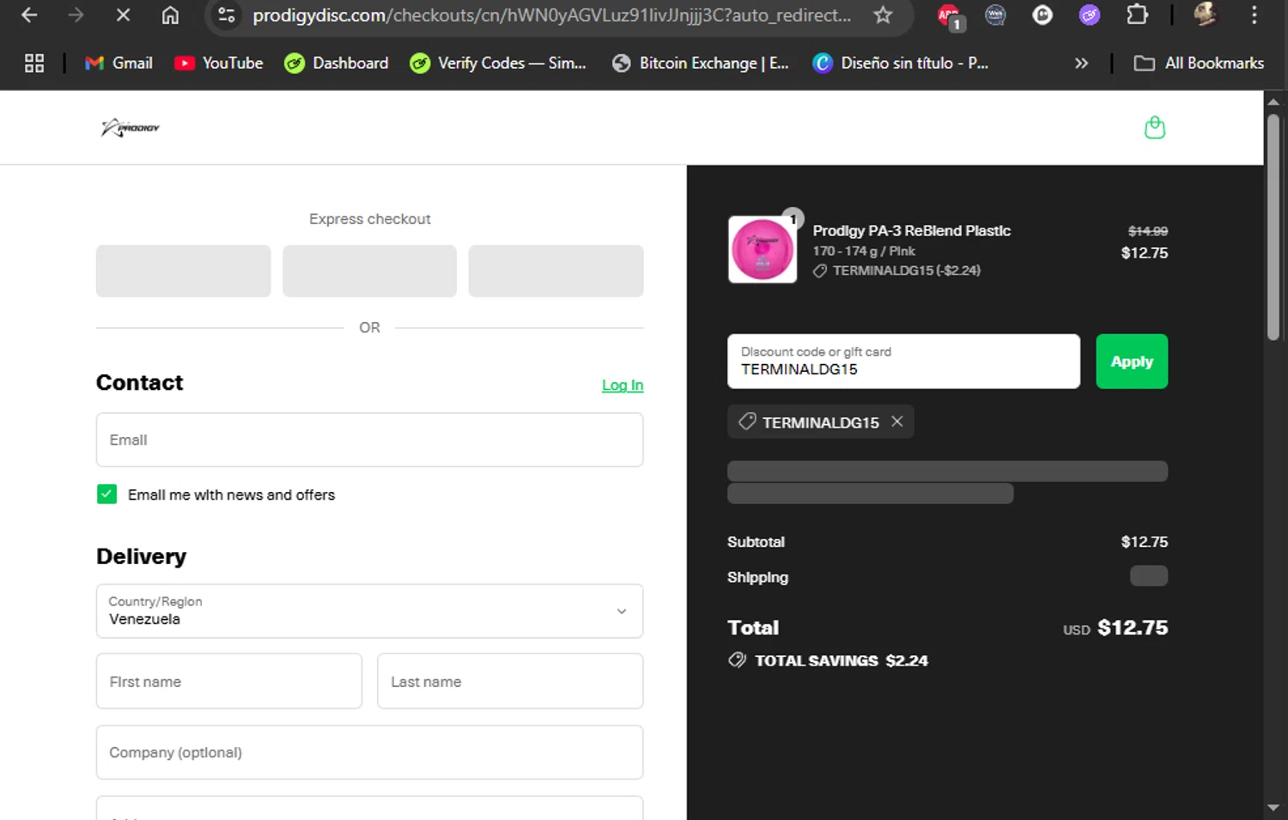Open the apps grid in bookmarks bar
The height and width of the screenshot is (820, 1288).
click(34, 63)
